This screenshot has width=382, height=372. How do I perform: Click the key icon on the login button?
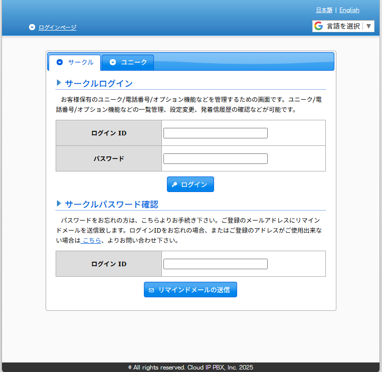click(174, 184)
